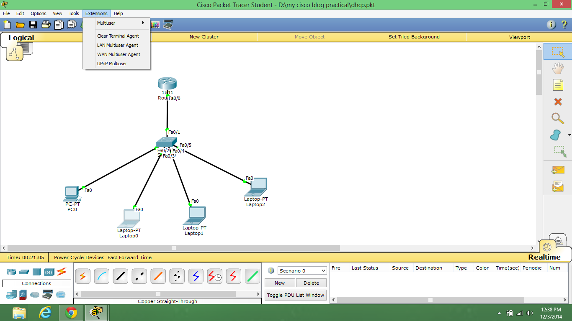Open the Tools menu

pos(74,13)
